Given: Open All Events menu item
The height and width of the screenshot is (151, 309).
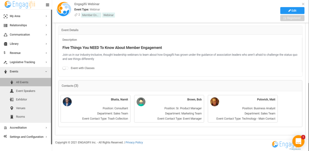Looking at the screenshot, I should coord(26,82).
